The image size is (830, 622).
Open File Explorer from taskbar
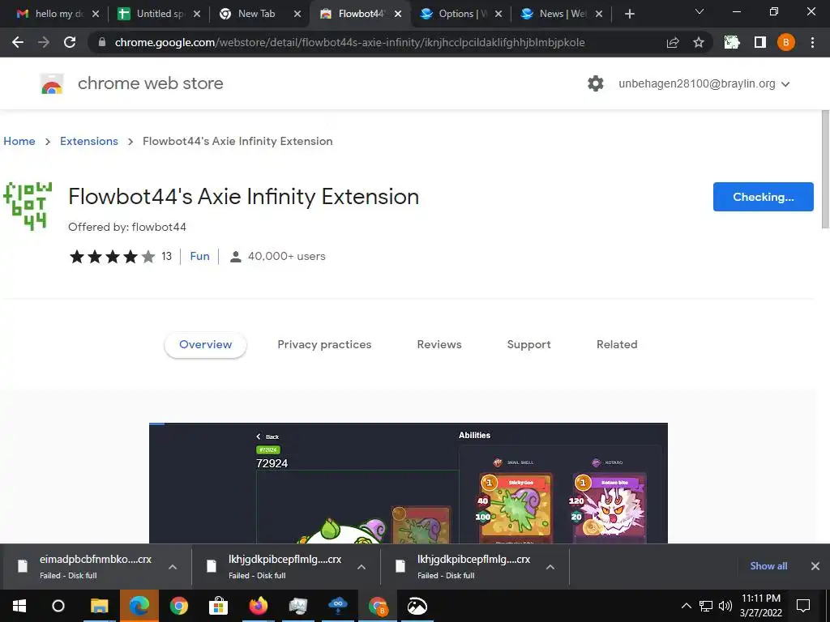coord(99,606)
